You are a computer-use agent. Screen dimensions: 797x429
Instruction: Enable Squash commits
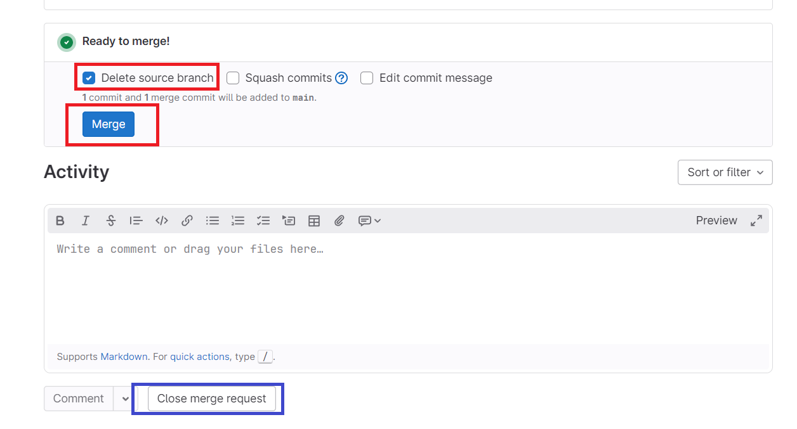(233, 77)
